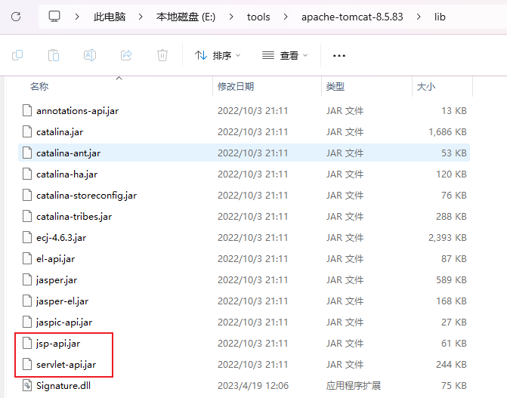
Task: Open the 排序 sort dropdown
Action: pyautogui.click(x=218, y=56)
